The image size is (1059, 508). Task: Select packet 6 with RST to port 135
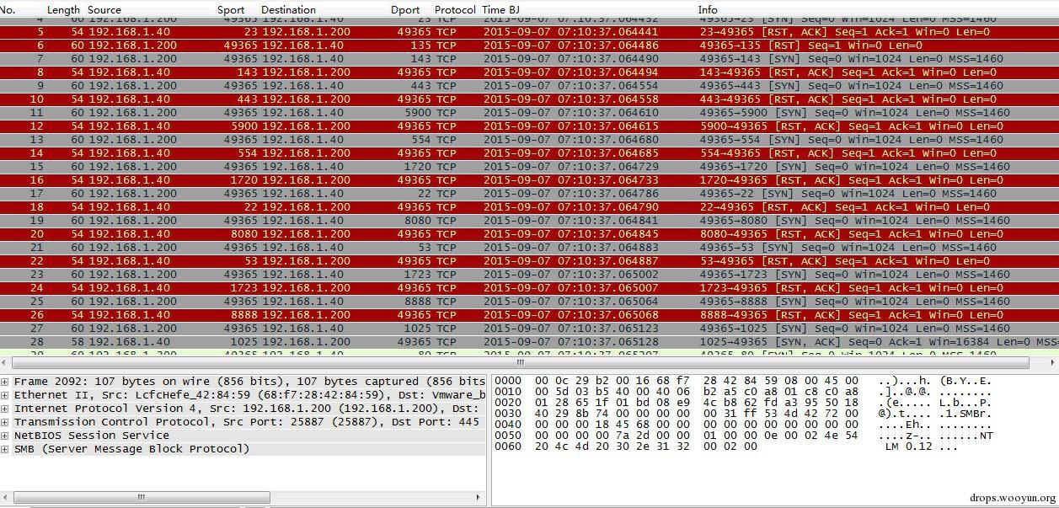click(529, 45)
